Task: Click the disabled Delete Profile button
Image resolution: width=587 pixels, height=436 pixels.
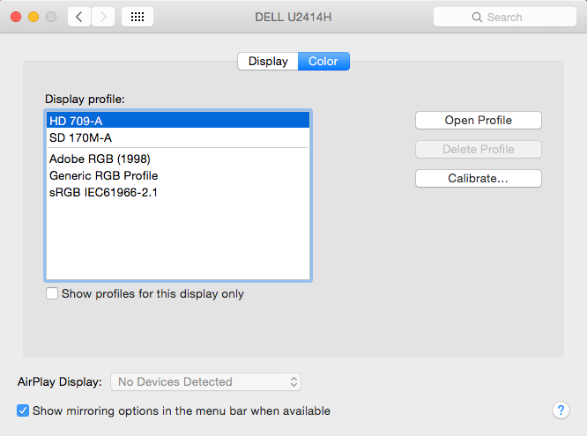Action: point(478,150)
